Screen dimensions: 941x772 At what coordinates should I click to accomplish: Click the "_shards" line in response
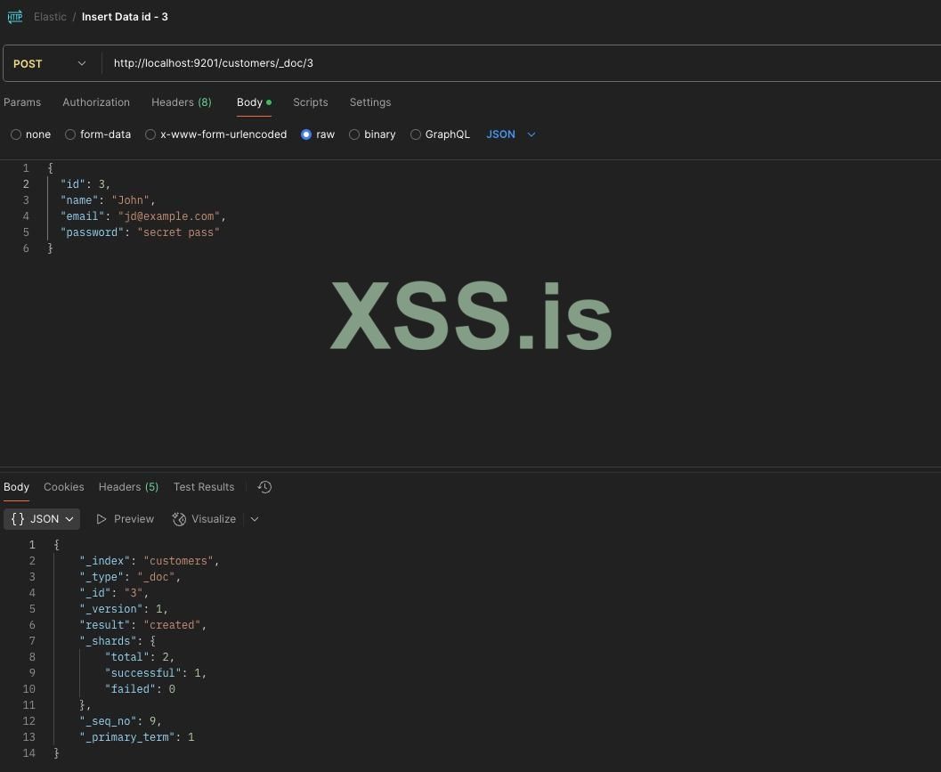coord(118,641)
